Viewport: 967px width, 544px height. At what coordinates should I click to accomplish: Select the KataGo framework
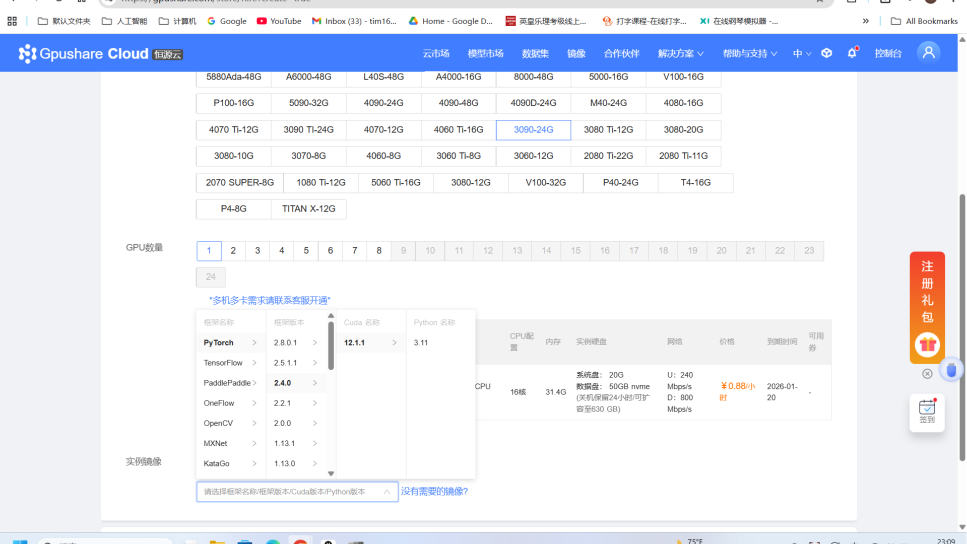tap(230, 463)
